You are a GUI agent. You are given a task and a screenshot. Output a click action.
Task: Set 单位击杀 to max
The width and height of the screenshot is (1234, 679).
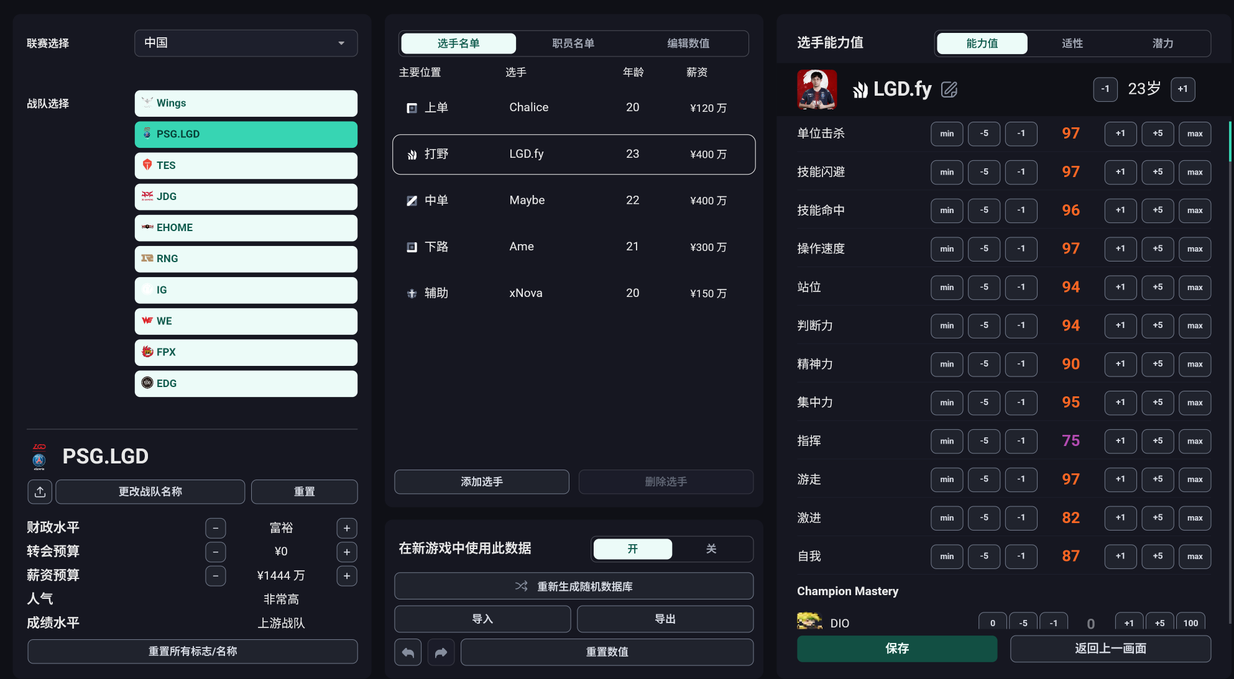point(1195,134)
